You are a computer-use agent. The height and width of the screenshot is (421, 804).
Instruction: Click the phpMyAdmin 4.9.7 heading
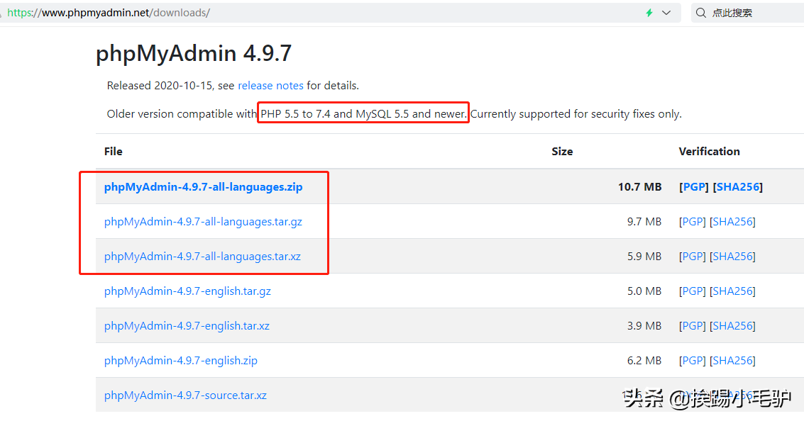(x=194, y=54)
